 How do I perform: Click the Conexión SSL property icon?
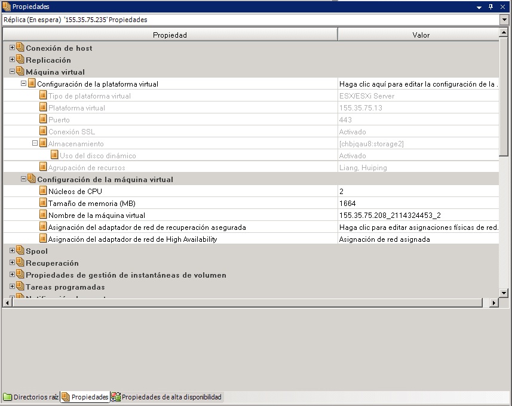(x=43, y=131)
